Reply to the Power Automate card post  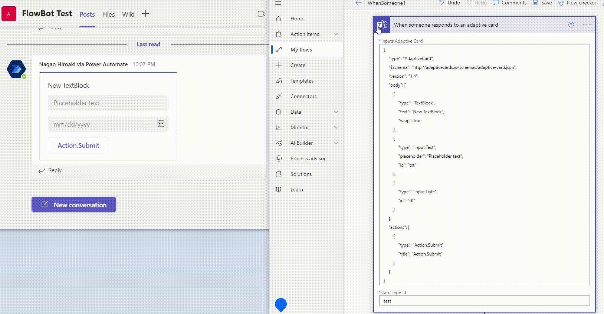(50, 170)
